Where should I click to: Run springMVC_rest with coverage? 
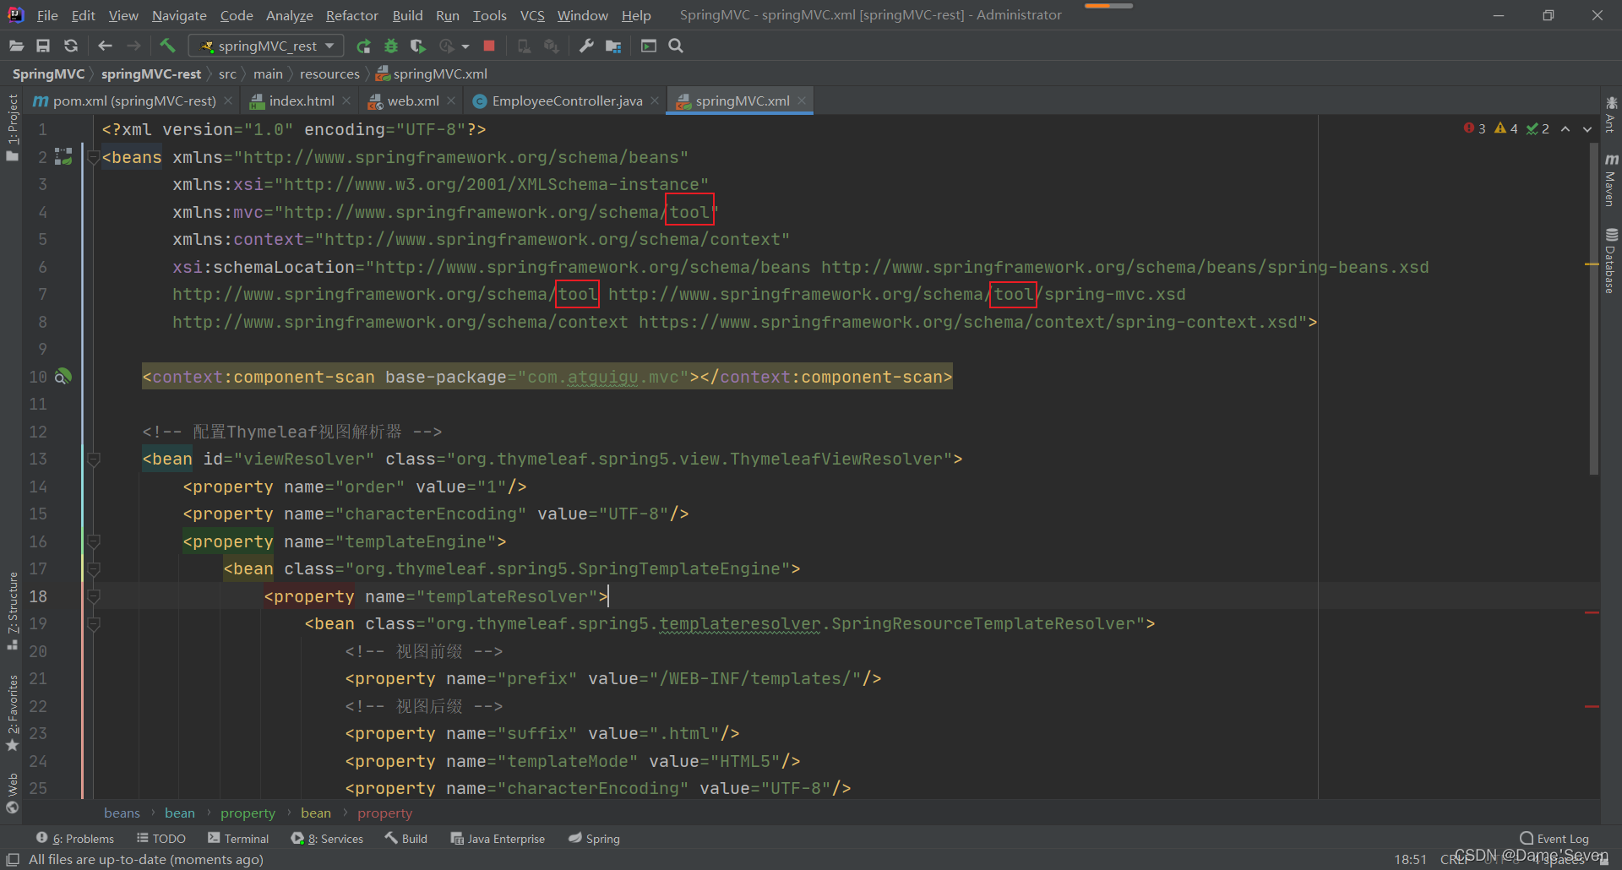point(417,46)
